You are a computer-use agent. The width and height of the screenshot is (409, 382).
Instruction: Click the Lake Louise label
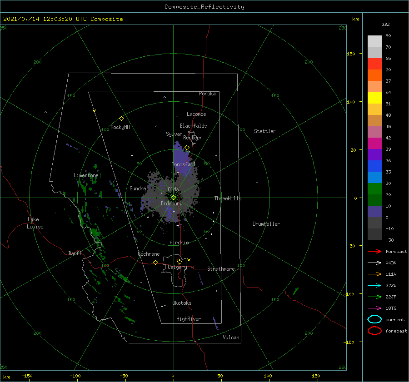[35, 223]
